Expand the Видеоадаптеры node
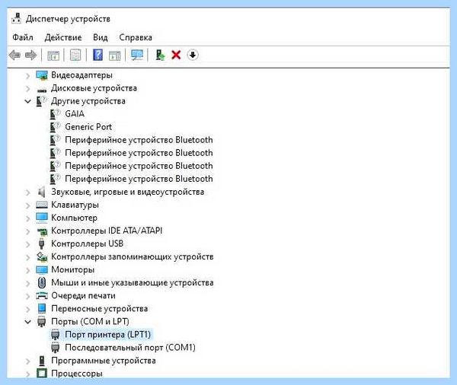Screen dimensions: 457x385 pos(28,76)
